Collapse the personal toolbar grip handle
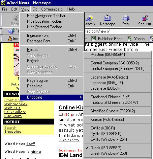 1,38
